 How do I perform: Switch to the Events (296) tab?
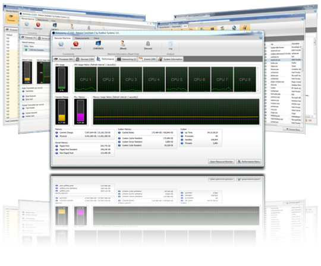147,59
